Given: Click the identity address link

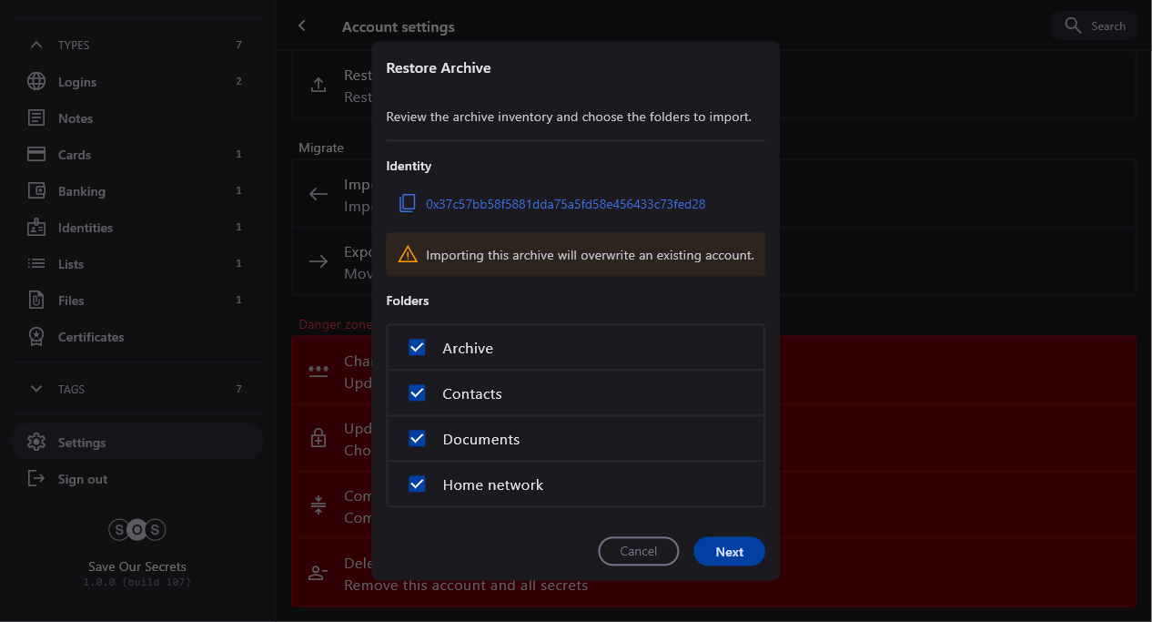Looking at the screenshot, I should (565, 204).
